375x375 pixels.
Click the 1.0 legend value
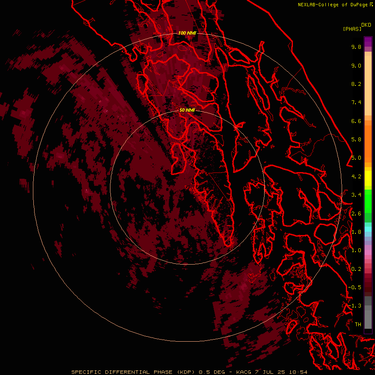[356, 250]
